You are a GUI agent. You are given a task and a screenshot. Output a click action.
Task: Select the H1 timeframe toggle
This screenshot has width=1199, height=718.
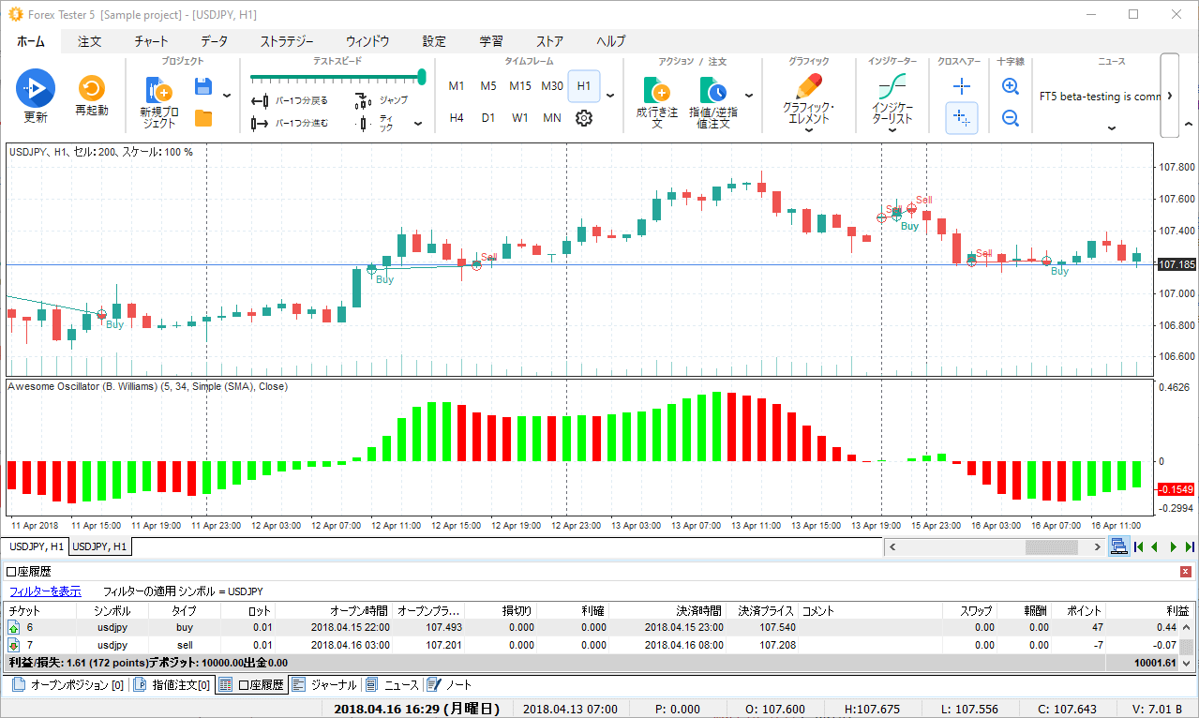[x=584, y=86]
